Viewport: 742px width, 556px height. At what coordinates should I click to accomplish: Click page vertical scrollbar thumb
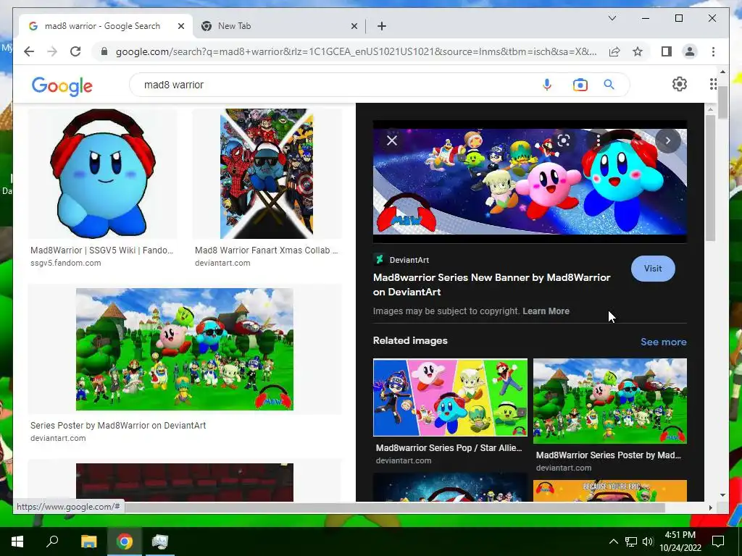[722, 103]
